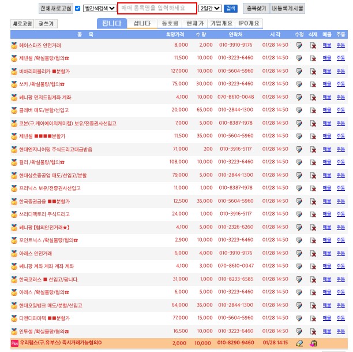Open the 기업개요 tab
This screenshot has width=353, height=352.
click(221, 24)
